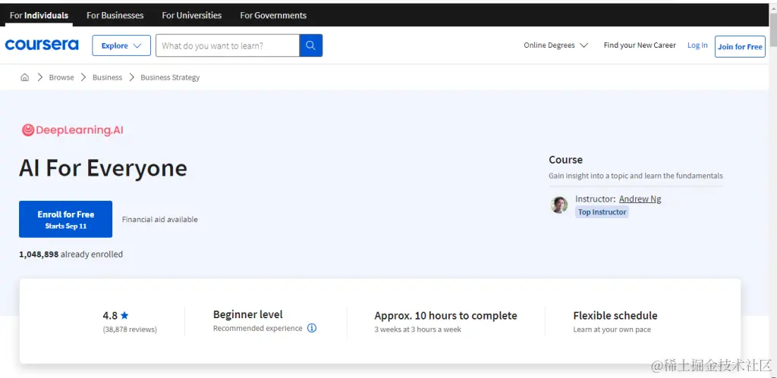Go to Business breadcrumb
777x378 pixels.
(x=107, y=77)
